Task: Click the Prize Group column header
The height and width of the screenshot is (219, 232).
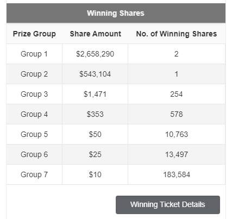Action: tap(34, 34)
